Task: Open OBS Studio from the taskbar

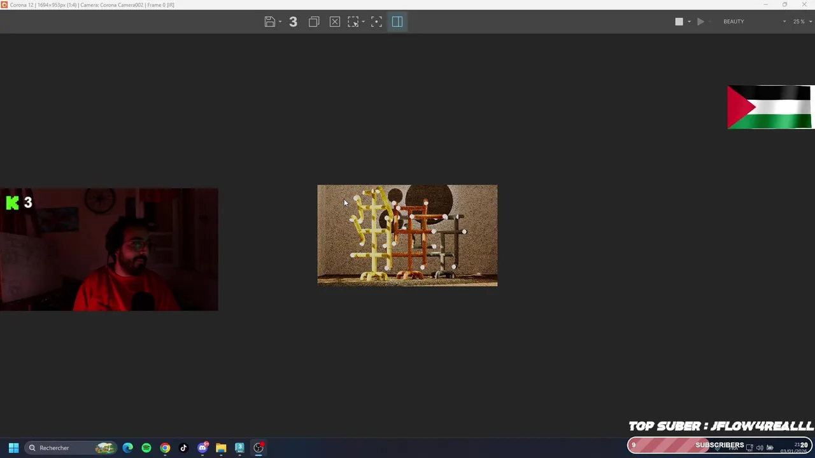Action: pyautogui.click(x=259, y=448)
